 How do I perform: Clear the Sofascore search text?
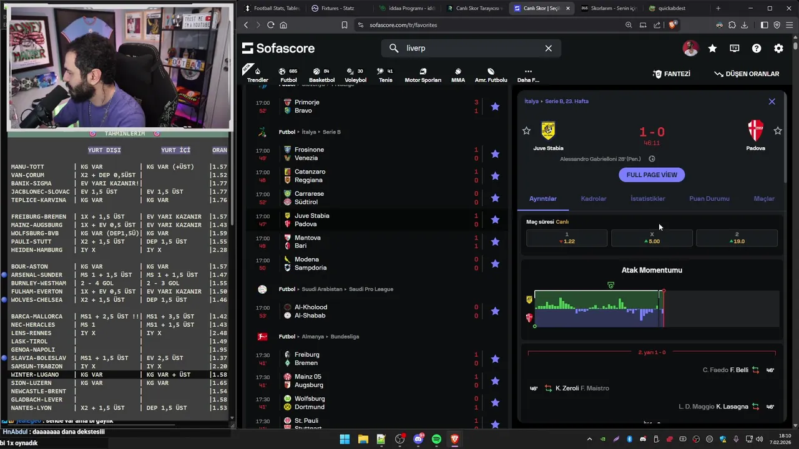548,48
